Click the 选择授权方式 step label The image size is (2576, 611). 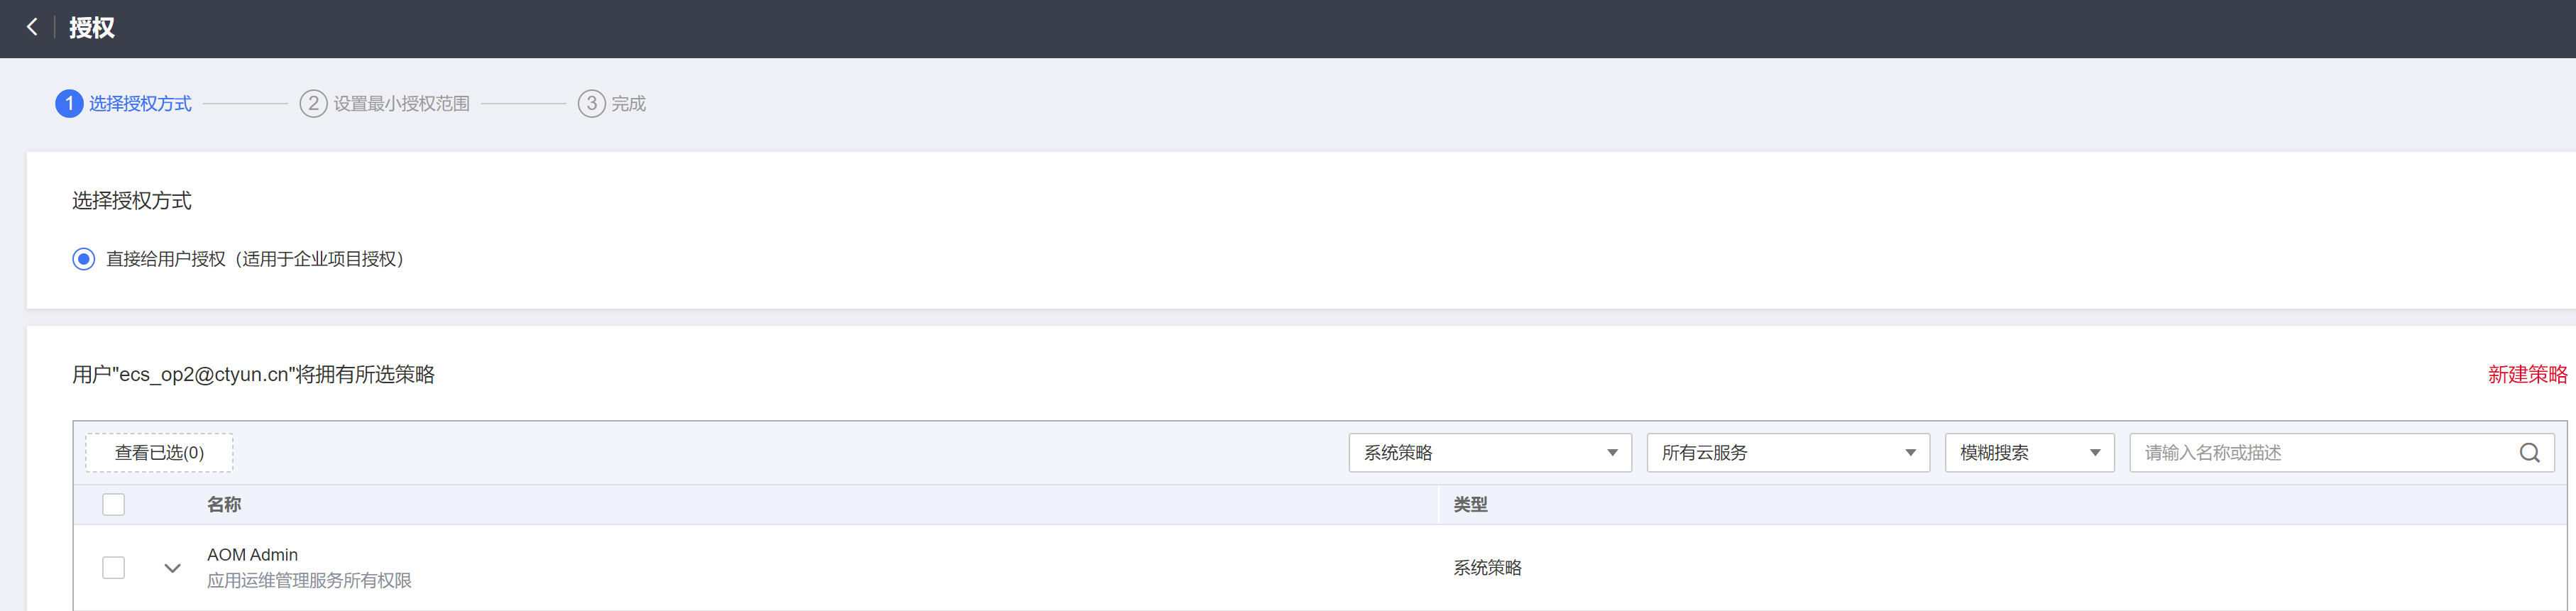click(140, 103)
